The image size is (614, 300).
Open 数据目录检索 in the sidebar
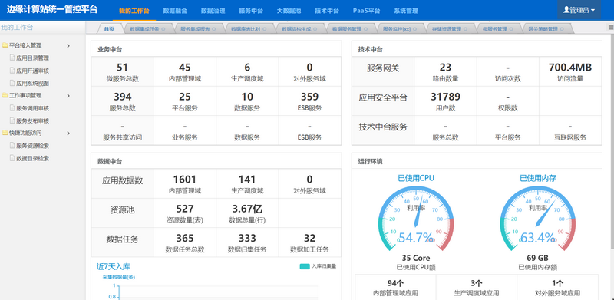[32, 159]
